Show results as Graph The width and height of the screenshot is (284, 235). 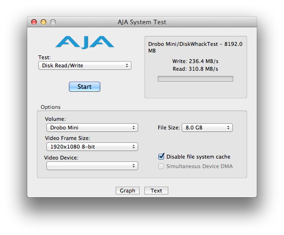(x=128, y=191)
